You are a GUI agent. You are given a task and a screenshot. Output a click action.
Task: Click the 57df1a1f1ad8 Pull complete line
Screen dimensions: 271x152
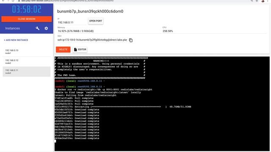click(x=74, y=98)
